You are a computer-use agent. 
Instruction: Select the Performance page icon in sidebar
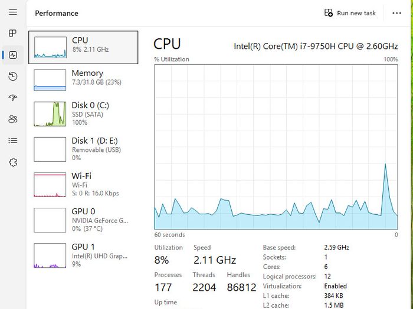12,55
